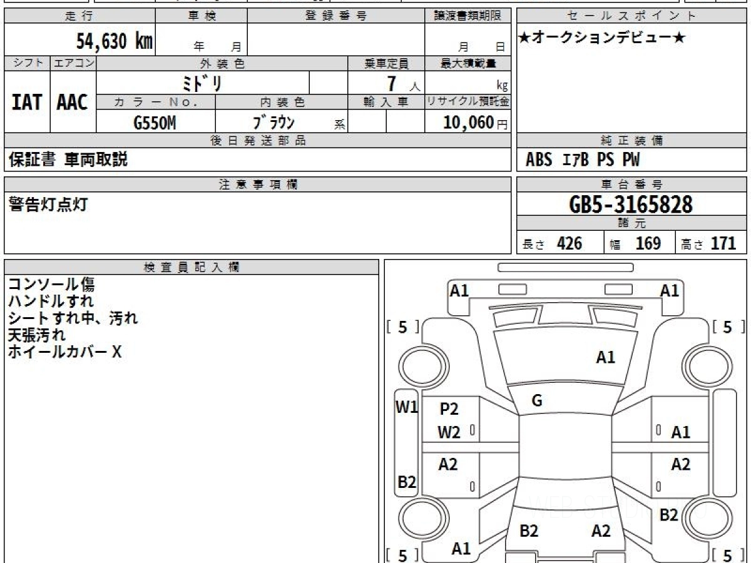The width and height of the screenshot is (751, 563).
Task: Select chassis number GB5-3165828
Action: 631,205
